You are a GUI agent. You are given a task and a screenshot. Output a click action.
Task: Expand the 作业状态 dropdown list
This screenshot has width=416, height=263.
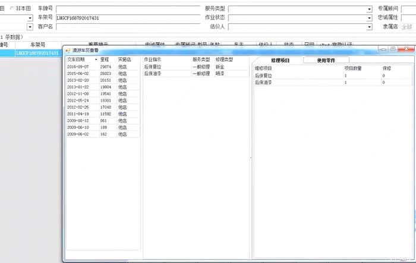click(369, 18)
